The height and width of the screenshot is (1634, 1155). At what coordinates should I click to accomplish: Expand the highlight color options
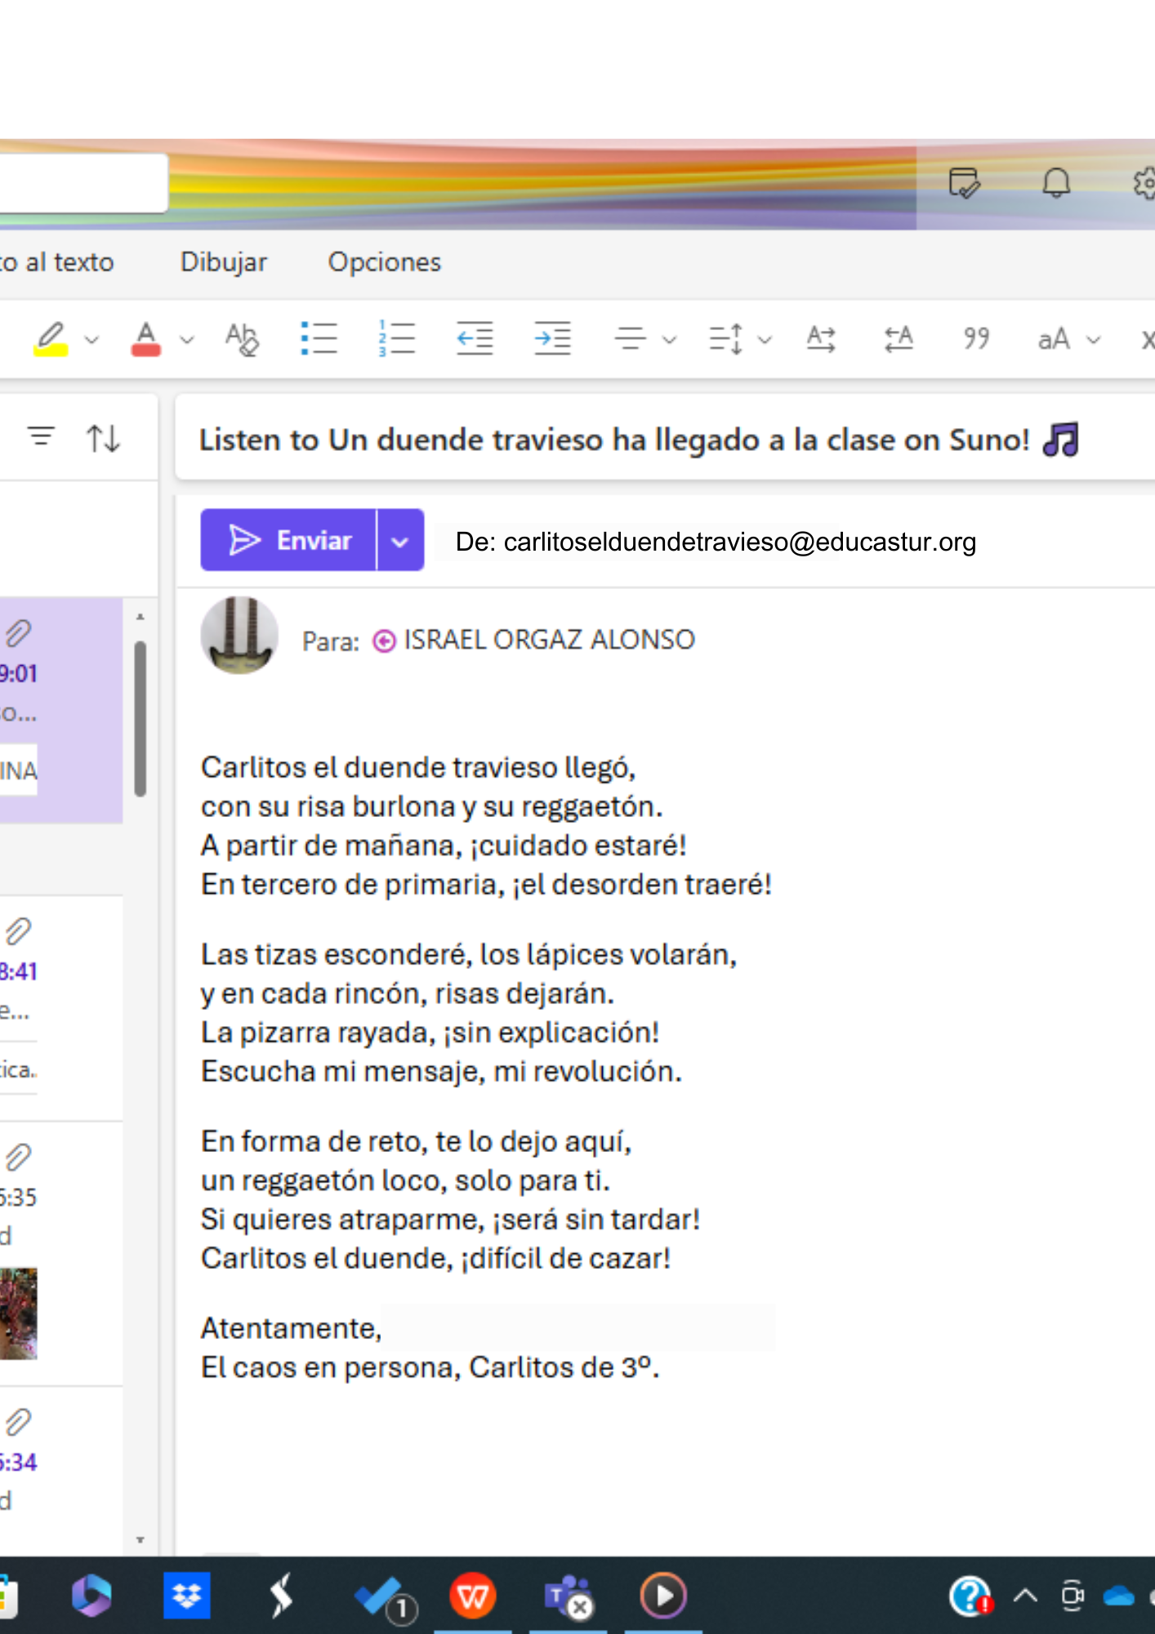tap(92, 340)
